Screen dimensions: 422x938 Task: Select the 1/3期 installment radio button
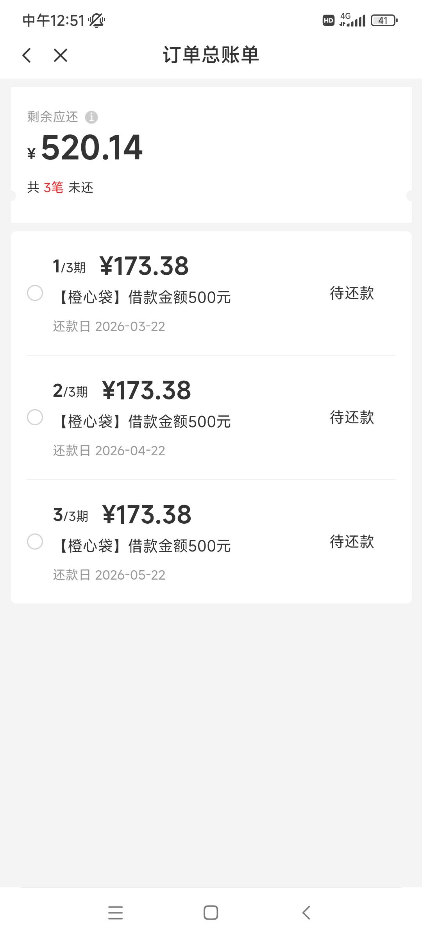(x=35, y=293)
